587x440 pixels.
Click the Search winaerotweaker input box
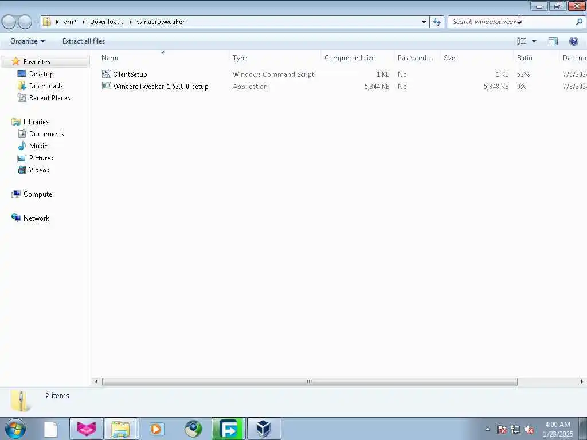(x=511, y=22)
